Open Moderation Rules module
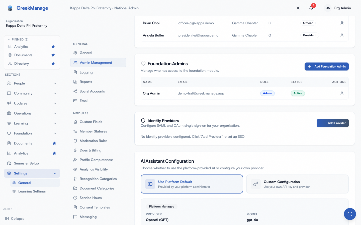 tap(98, 141)
